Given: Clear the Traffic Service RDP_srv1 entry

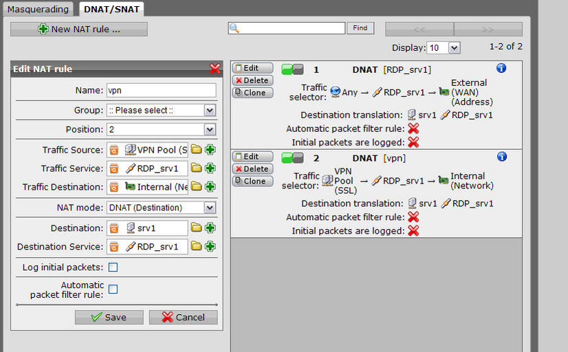Looking at the screenshot, I should point(114,168).
